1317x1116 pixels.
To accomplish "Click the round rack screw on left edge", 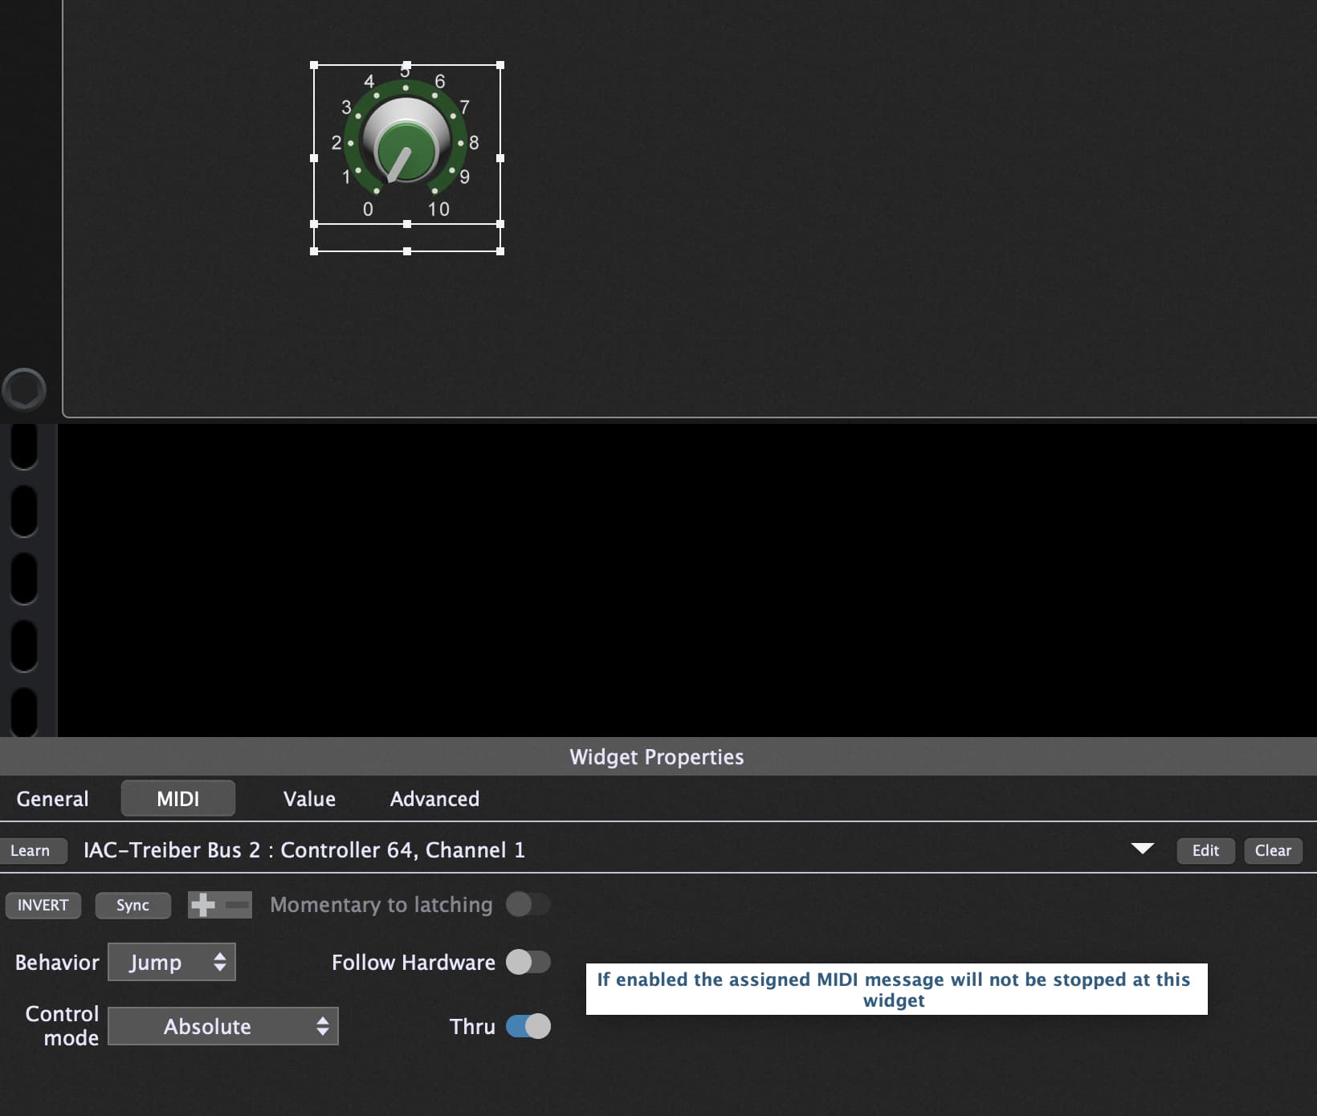I will [24, 389].
